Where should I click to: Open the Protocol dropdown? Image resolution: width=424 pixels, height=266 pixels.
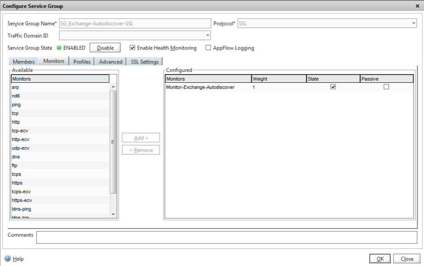tap(413, 24)
